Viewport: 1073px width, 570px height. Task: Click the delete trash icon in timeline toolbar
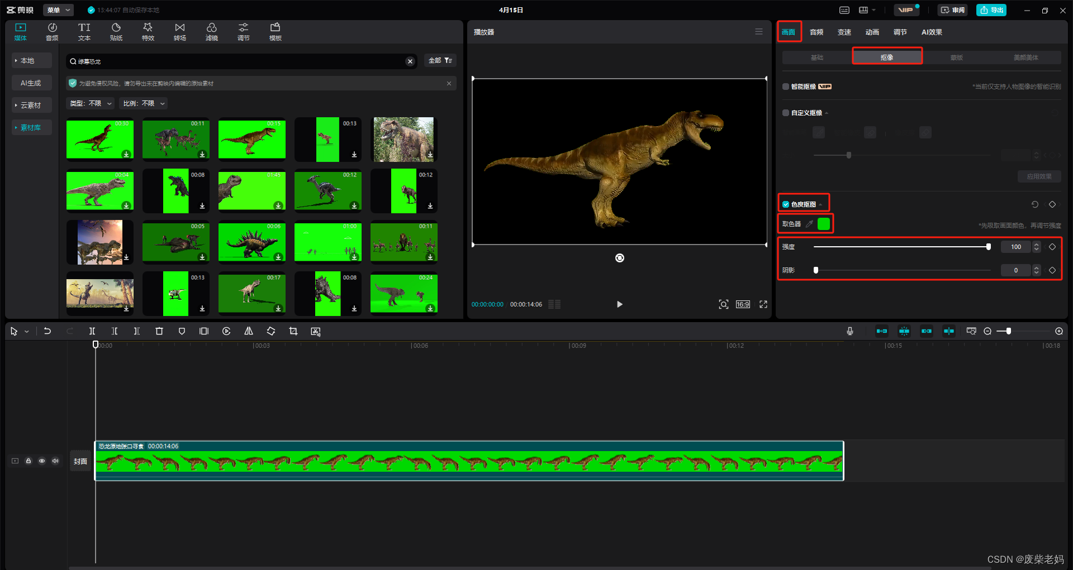pyautogui.click(x=159, y=331)
